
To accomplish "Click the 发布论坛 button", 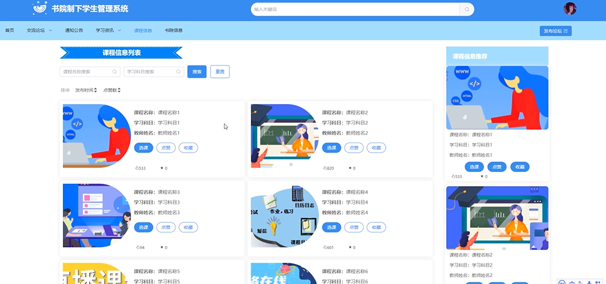I will (555, 31).
